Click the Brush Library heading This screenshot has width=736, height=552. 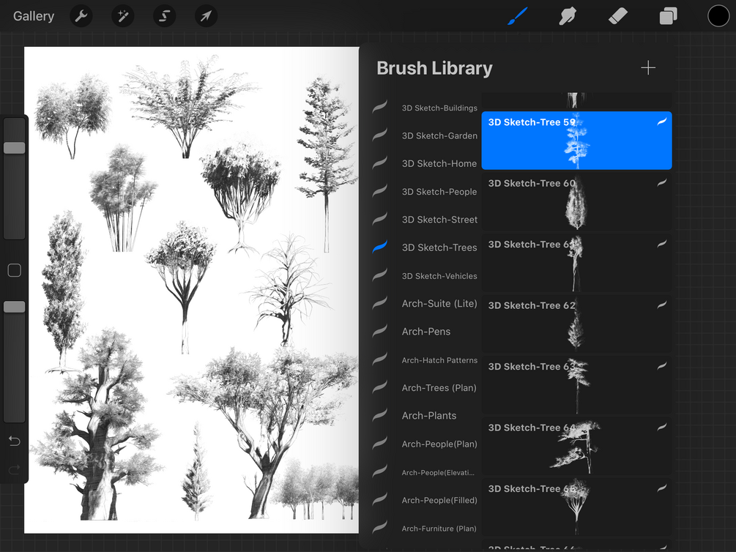click(x=434, y=69)
